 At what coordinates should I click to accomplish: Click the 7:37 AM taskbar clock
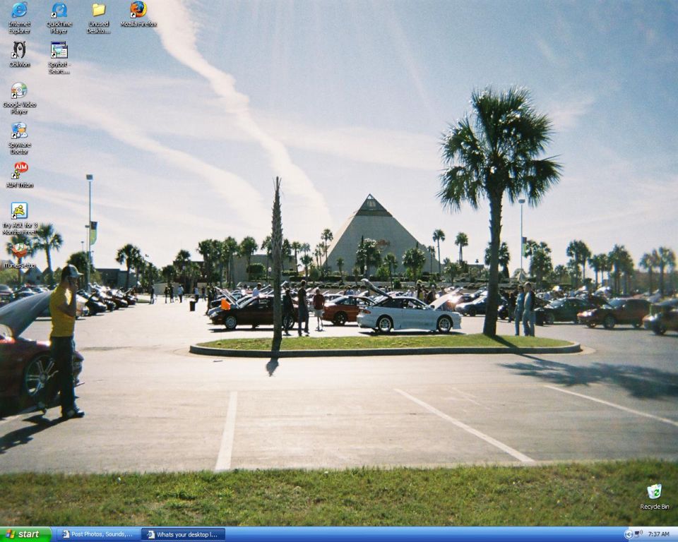658,535
